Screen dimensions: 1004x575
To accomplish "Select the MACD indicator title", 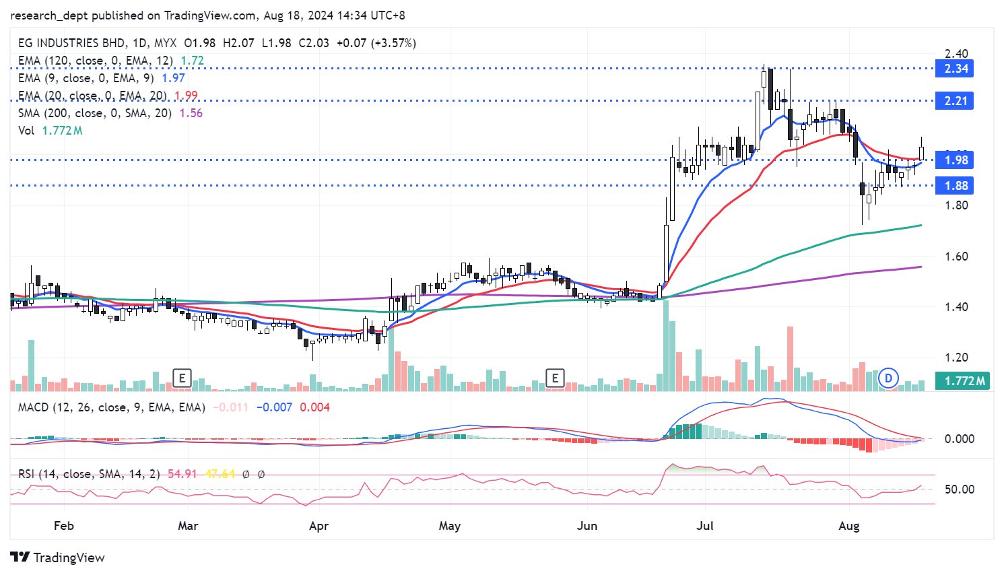I will coord(111,407).
